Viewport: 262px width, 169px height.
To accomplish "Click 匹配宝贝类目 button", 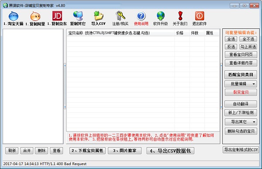I will coord(241,75).
